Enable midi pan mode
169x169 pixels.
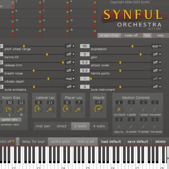(43, 126)
